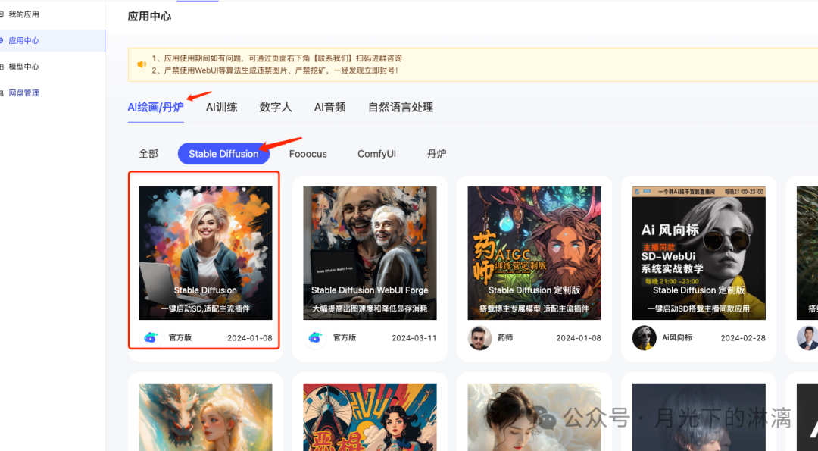Open the Stable Diffusion WebUI Forge card image
818x451 pixels.
pos(370,253)
